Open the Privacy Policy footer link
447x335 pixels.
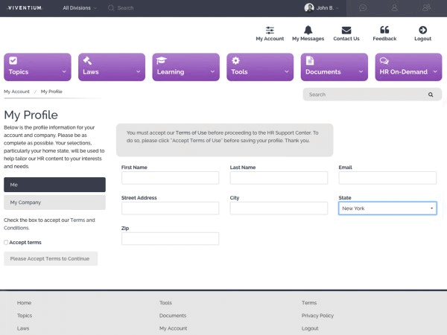pos(317,316)
